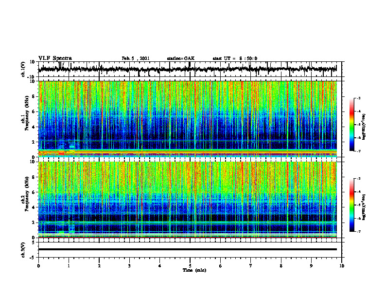
Task: Click time axis tick label '1'
Action: coord(69,266)
